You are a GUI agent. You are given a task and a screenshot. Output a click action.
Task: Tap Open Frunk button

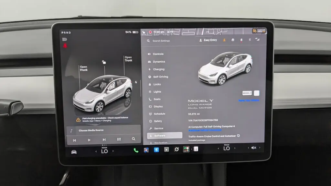click(84, 68)
